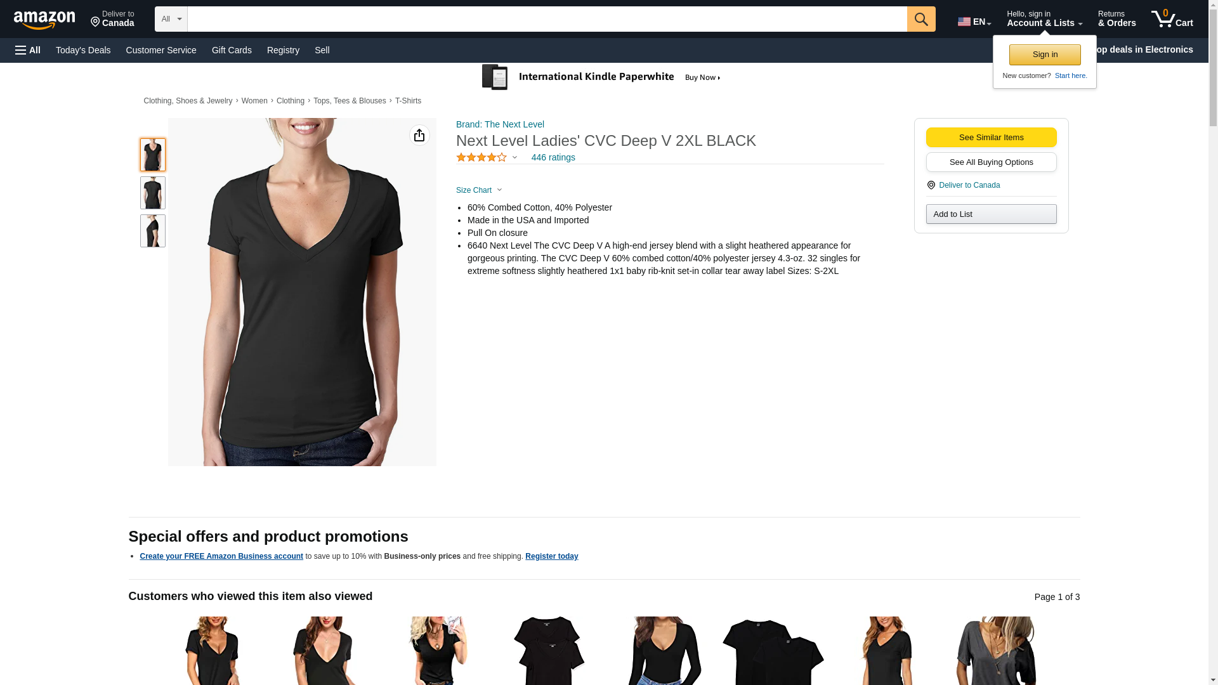Click the Amazon logo
Viewport: 1218px width, 685px height.
44,20
